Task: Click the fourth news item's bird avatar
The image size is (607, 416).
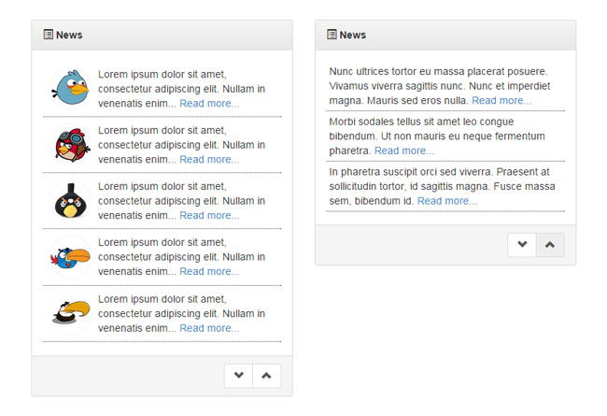Action: (70, 257)
